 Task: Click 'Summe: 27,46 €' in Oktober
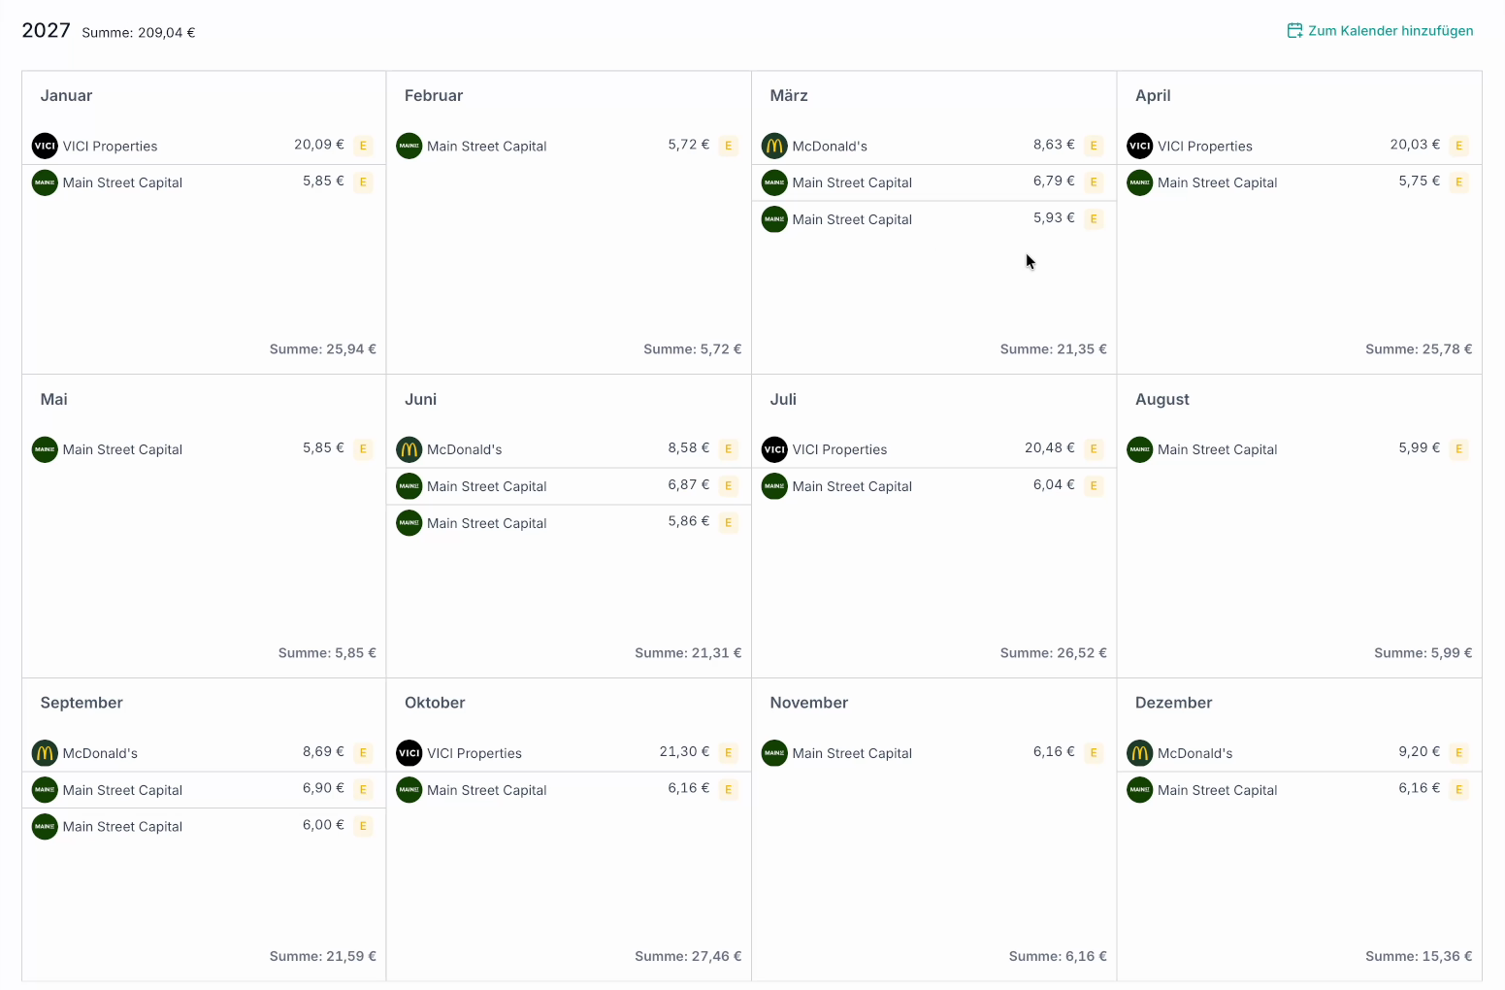click(x=688, y=957)
